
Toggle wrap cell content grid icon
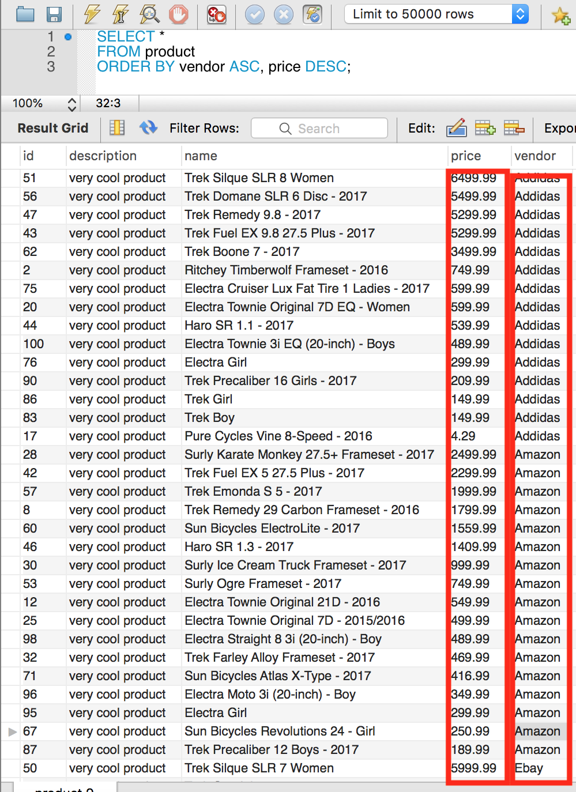click(x=117, y=127)
